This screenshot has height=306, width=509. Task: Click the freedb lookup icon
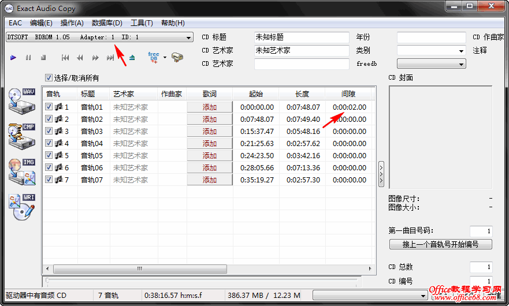click(154, 57)
